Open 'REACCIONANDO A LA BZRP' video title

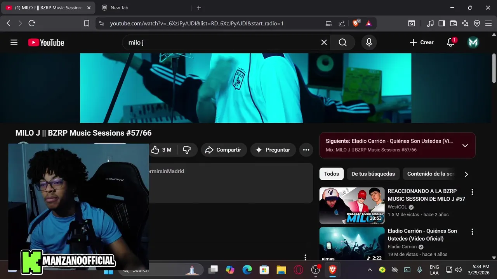426,195
